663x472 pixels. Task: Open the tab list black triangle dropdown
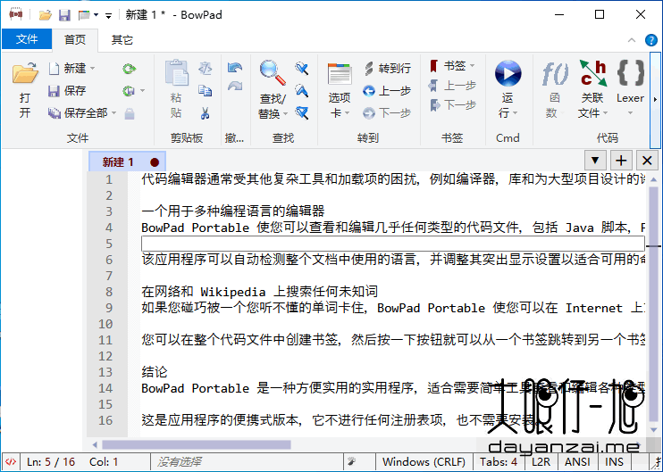pyautogui.click(x=595, y=161)
